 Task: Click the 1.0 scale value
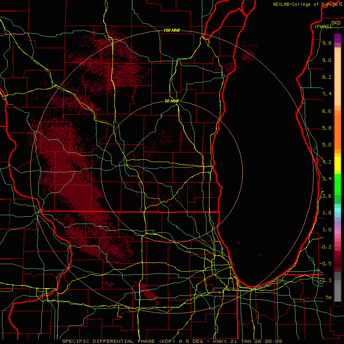[x=327, y=230]
